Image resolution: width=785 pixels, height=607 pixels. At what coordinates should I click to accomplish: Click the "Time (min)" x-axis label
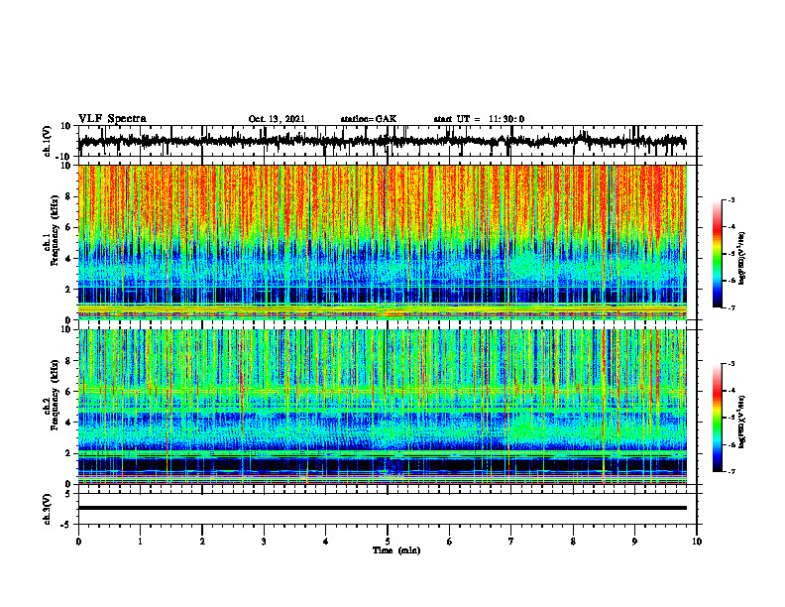[396, 550]
